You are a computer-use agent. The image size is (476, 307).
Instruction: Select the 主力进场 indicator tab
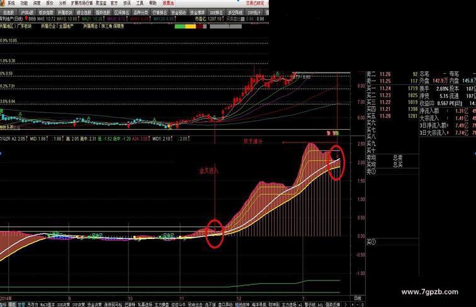coord(289,304)
